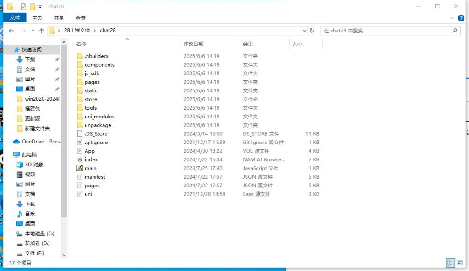Image resolution: width=469 pixels, height=271 pixels.
Task: Select the index browser file icon
Action: (x=81, y=159)
